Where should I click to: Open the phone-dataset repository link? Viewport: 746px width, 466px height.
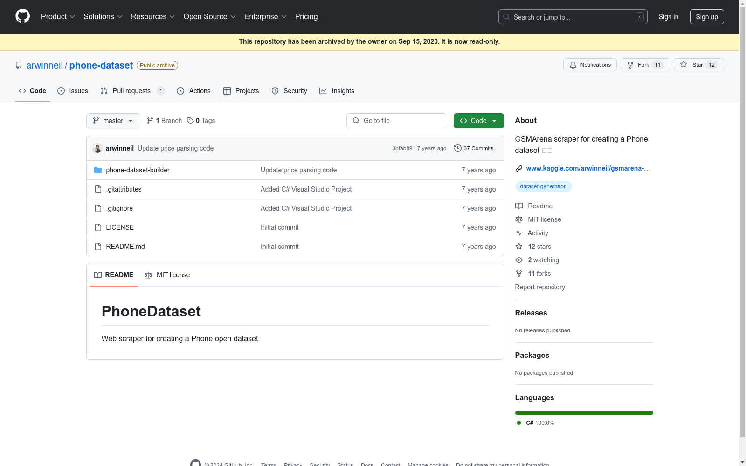[x=101, y=65]
